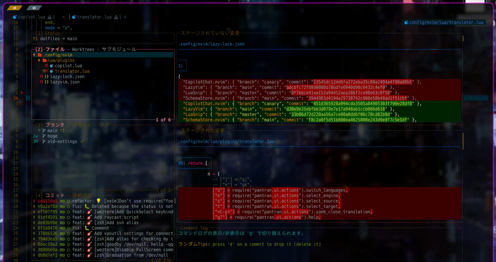Close the translator.lua buffer tab

[x=124, y=17]
